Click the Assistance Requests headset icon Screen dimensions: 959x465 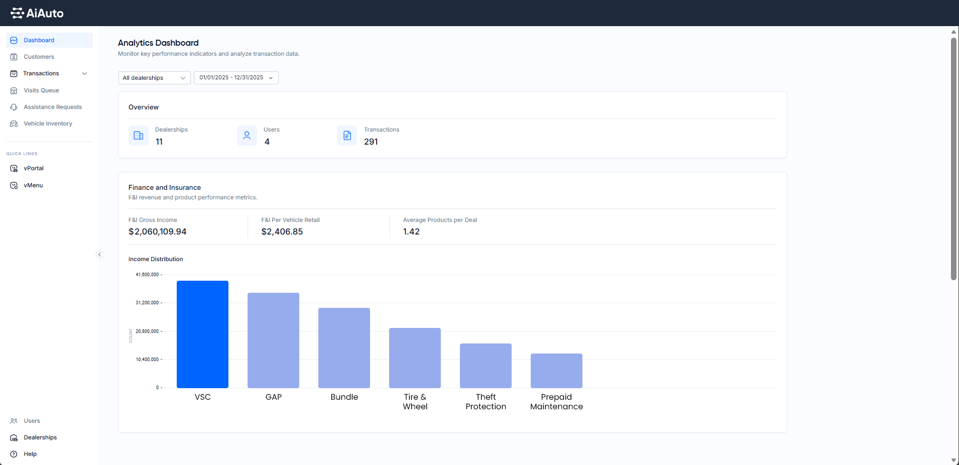[14, 107]
